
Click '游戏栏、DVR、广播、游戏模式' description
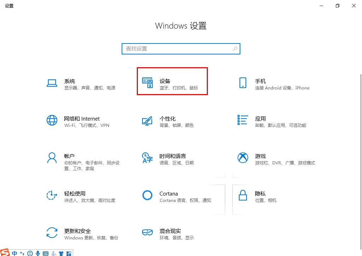point(285,163)
